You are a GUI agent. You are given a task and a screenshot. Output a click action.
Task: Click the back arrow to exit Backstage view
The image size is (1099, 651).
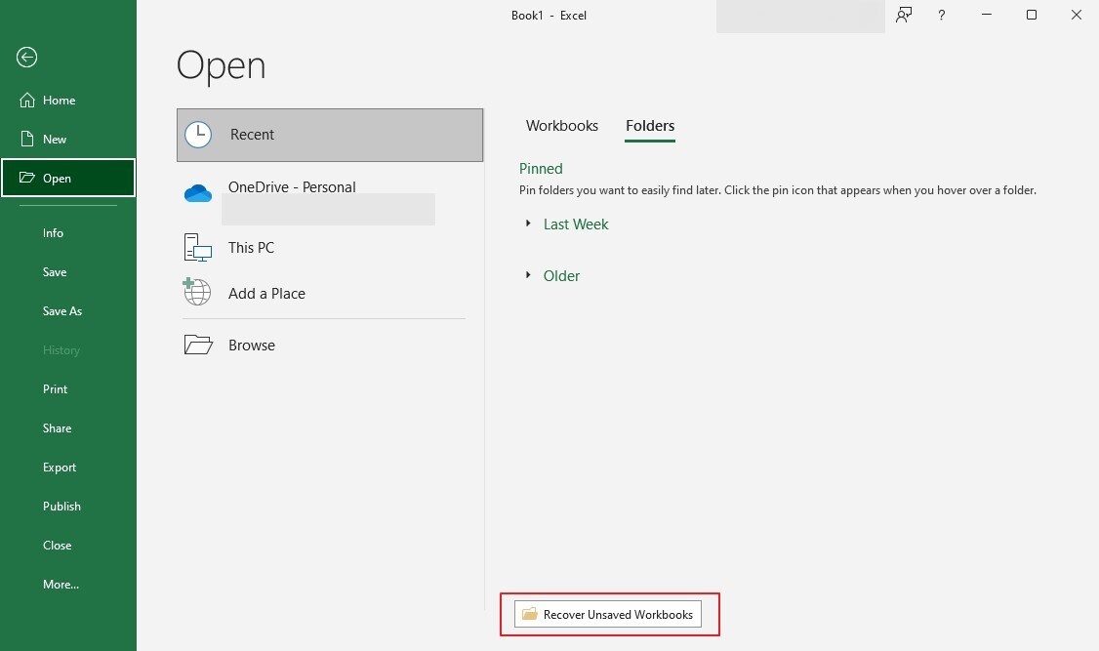pos(26,57)
